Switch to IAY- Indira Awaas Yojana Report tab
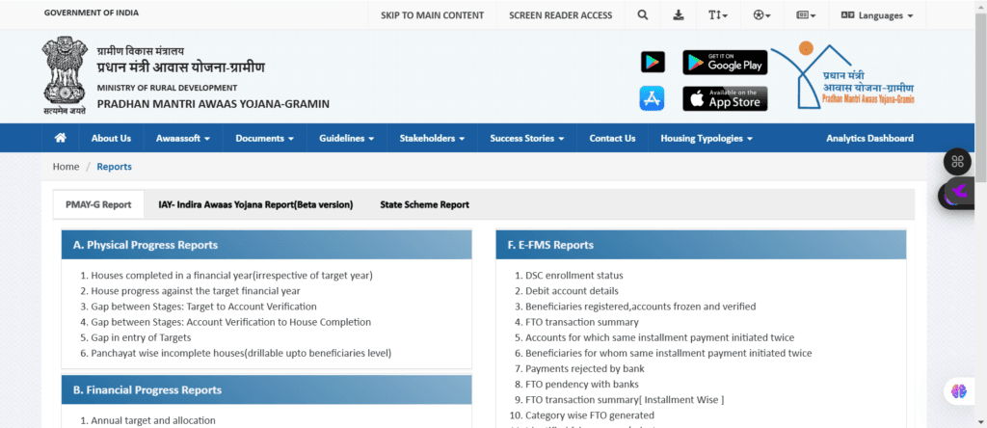Image resolution: width=987 pixels, height=428 pixels. pyautogui.click(x=255, y=204)
